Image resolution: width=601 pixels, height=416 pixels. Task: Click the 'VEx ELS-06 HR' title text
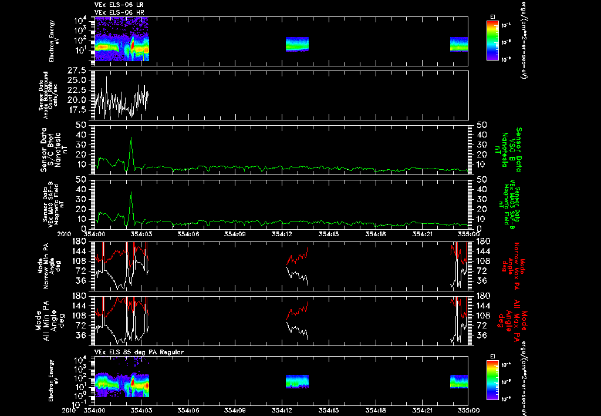119,13
